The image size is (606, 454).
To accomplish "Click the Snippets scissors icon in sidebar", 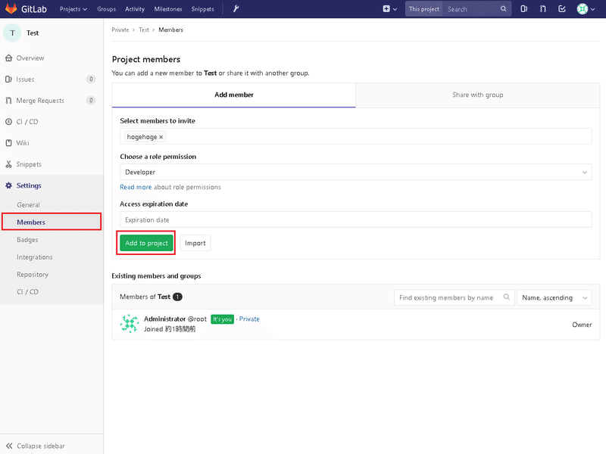I will click(8, 164).
